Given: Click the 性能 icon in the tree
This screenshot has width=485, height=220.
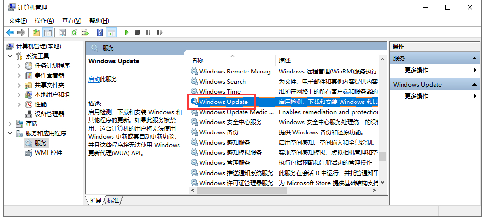Looking at the screenshot, I should (x=29, y=104).
